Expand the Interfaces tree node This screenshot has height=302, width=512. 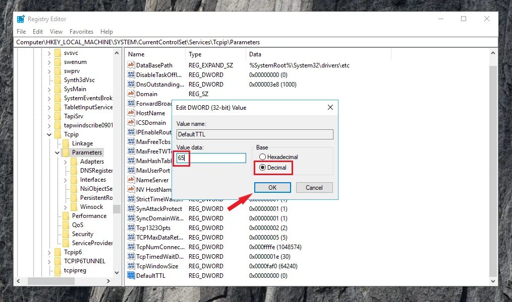click(65, 180)
